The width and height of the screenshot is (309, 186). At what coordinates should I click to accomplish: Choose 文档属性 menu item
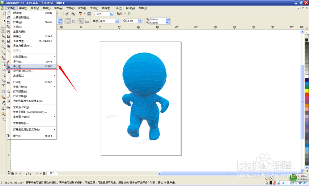point(32,123)
